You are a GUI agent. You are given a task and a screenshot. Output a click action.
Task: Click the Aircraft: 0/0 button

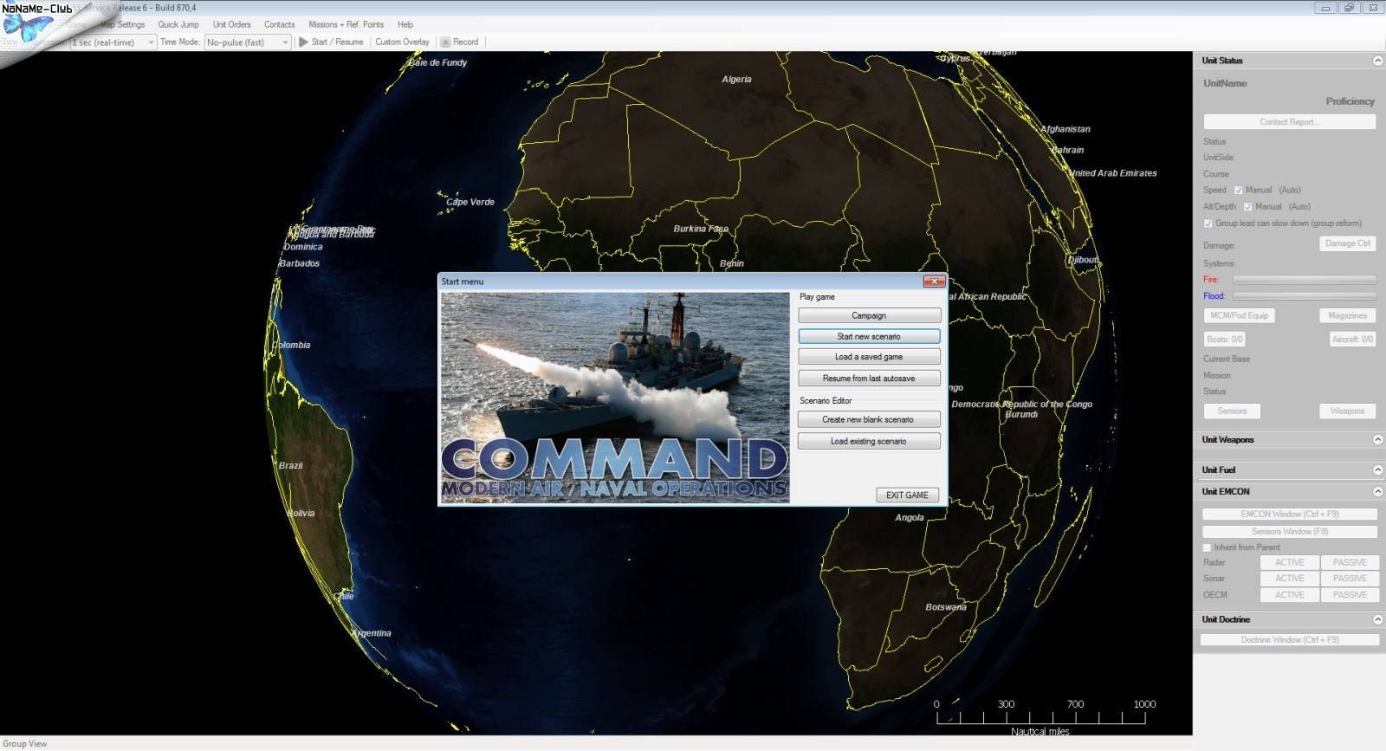tap(1352, 340)
